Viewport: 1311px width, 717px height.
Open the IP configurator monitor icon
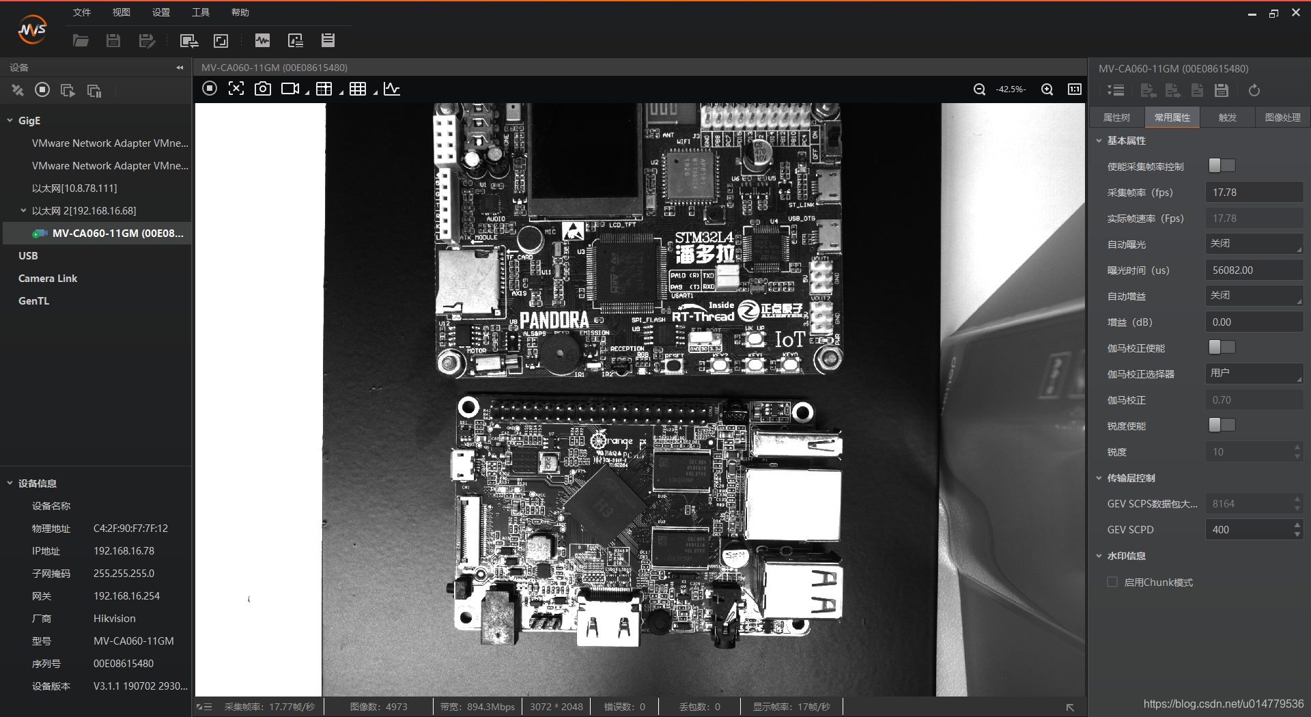[188, 40]
